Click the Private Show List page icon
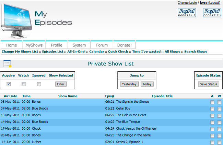 coord(7,63)
